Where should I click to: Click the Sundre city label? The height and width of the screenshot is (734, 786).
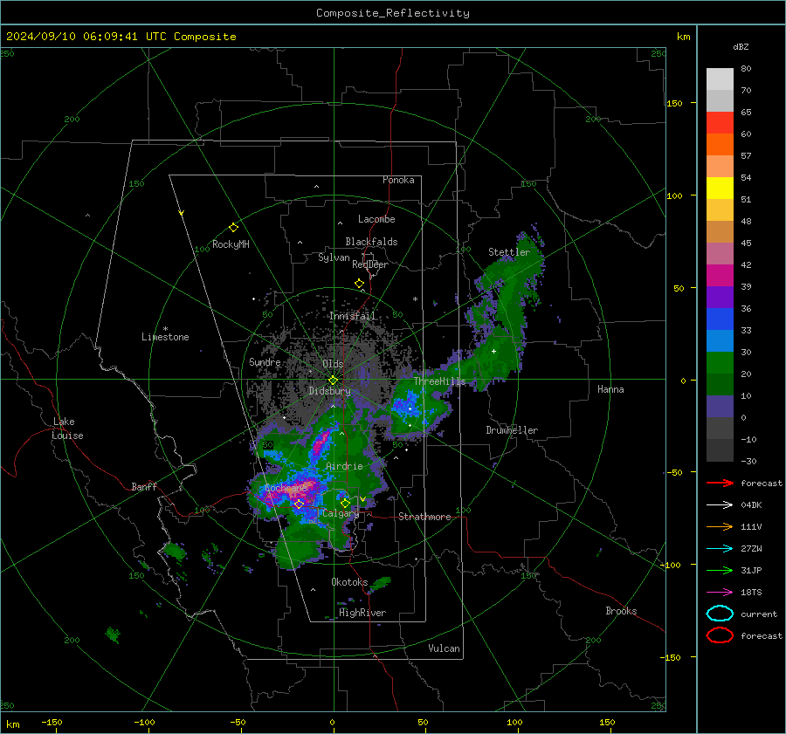coord(265,361)
